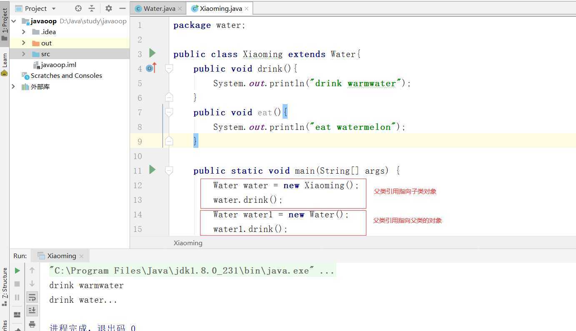Click 'drink warmwater' console output line
The height and width of the screenshot is (331, 576).
click(86, 285)
